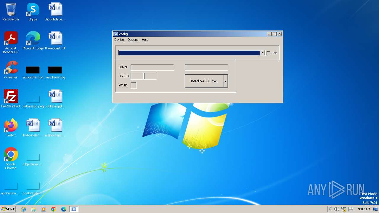Select the Acrobat Reader DC icon
Image resolution: width=379 pixels, height=213 pixels.
(11, 43)
